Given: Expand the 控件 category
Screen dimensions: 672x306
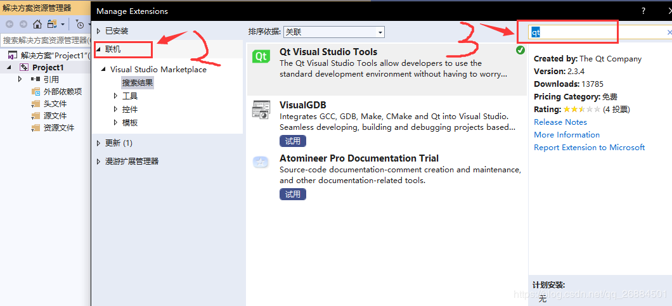Looking at the screenshot, I should point(115,109).
